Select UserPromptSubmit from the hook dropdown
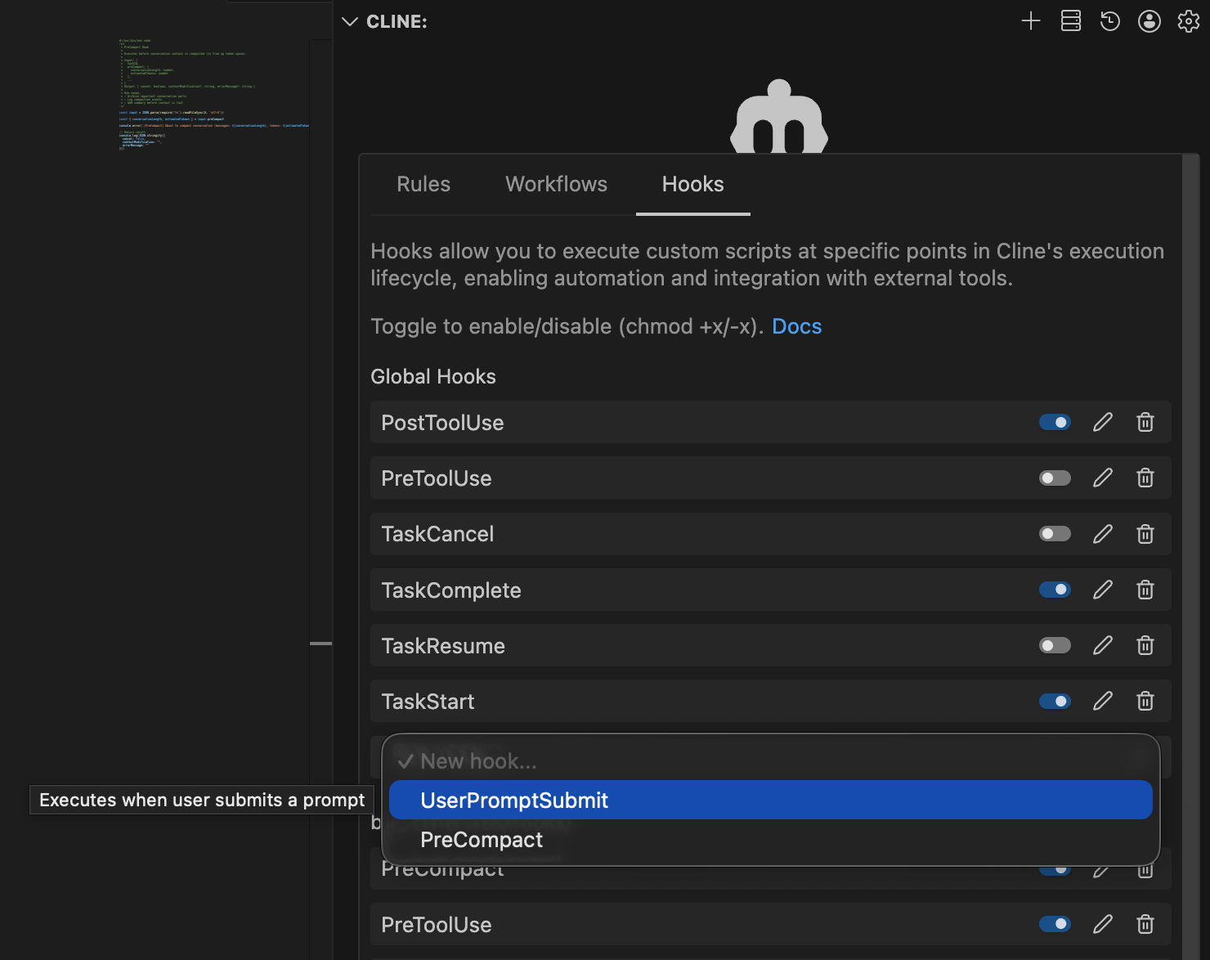1210x960 pixels. (x=514, y=800)
